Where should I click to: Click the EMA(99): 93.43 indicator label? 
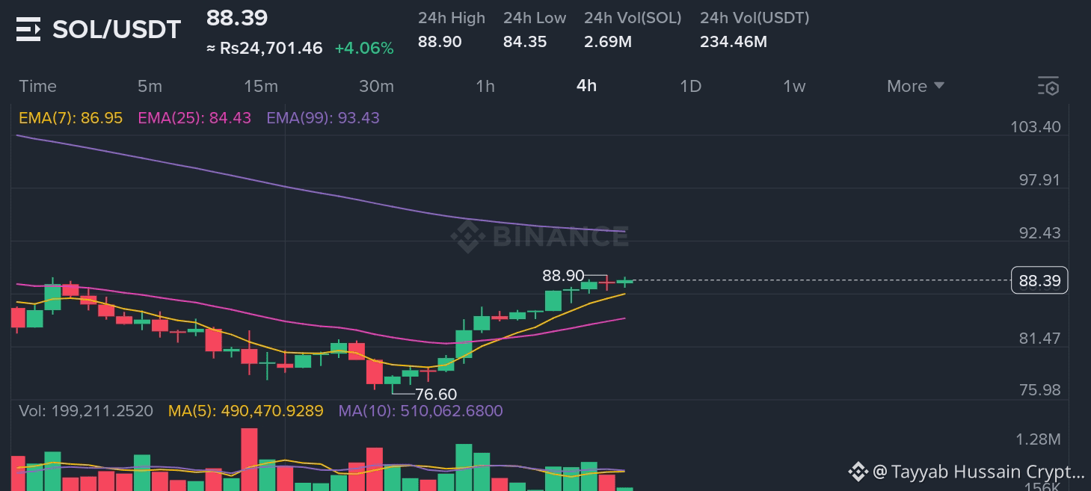pos(323,118)
